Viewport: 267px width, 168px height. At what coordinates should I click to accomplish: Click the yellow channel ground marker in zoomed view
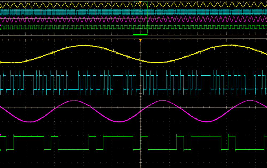coord(1,63)
